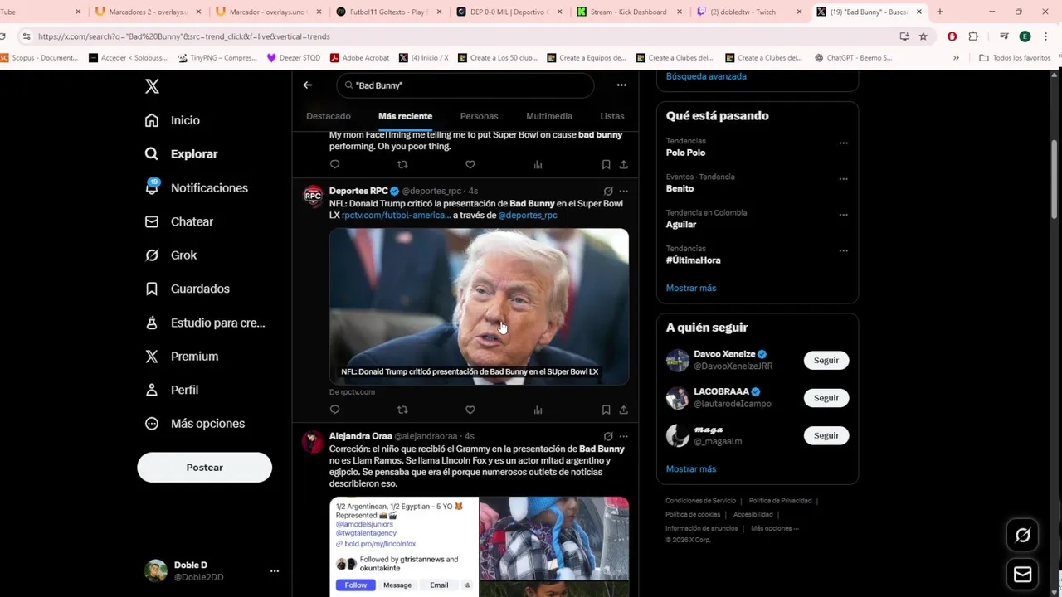This screenshot has width=1062, height=597.
Task: Switch to Multimedia tab
Action: 549,116
